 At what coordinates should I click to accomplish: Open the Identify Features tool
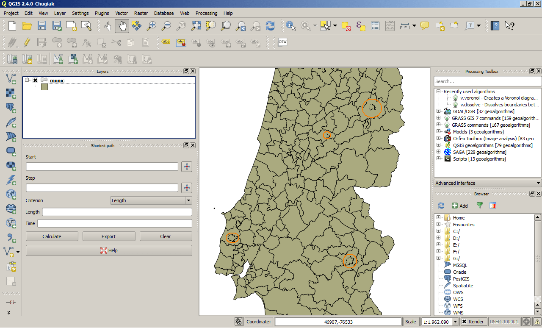click(290, 26)
